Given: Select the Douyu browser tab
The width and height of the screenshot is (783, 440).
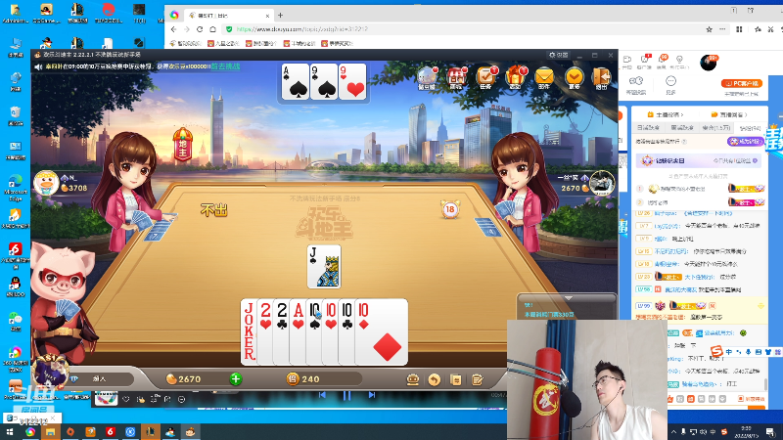Looking at the screenshot, I should click(229, 16).
